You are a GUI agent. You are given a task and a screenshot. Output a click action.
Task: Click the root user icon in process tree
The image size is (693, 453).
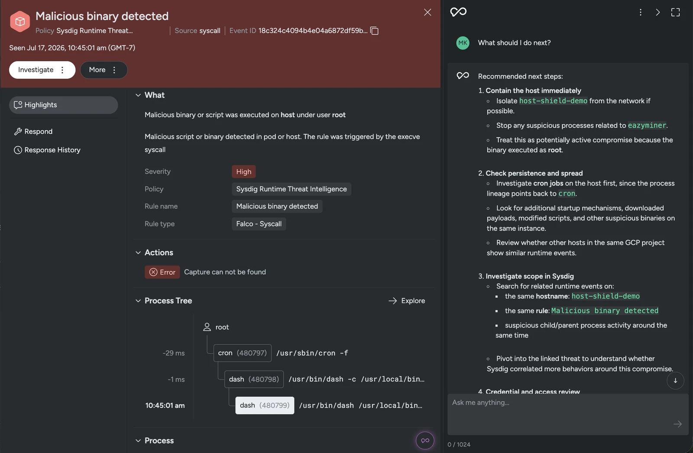(207, 327)
